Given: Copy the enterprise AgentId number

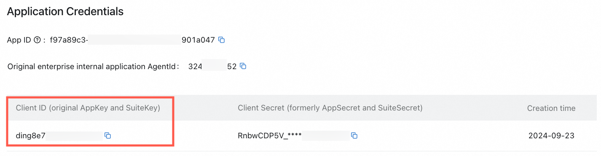Looking at the screenshot, I should pos(243,66).
